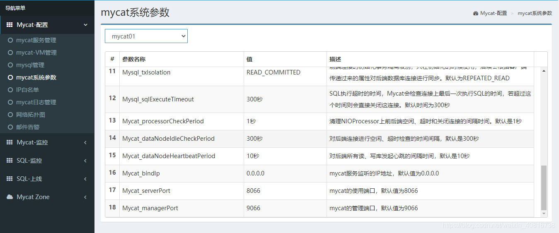Click the circle icon next to mycat-VM管理
The height and width of the screenshot is (233, 559).
click(10, 53)
